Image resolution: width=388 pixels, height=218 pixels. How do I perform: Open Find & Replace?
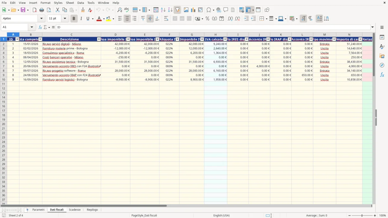tap(120, 10)
